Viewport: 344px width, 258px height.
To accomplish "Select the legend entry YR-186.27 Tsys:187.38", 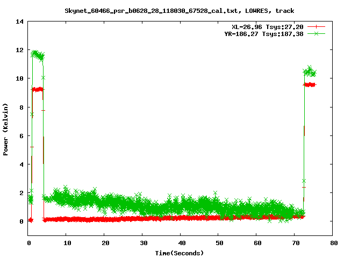I will [264, 34].
